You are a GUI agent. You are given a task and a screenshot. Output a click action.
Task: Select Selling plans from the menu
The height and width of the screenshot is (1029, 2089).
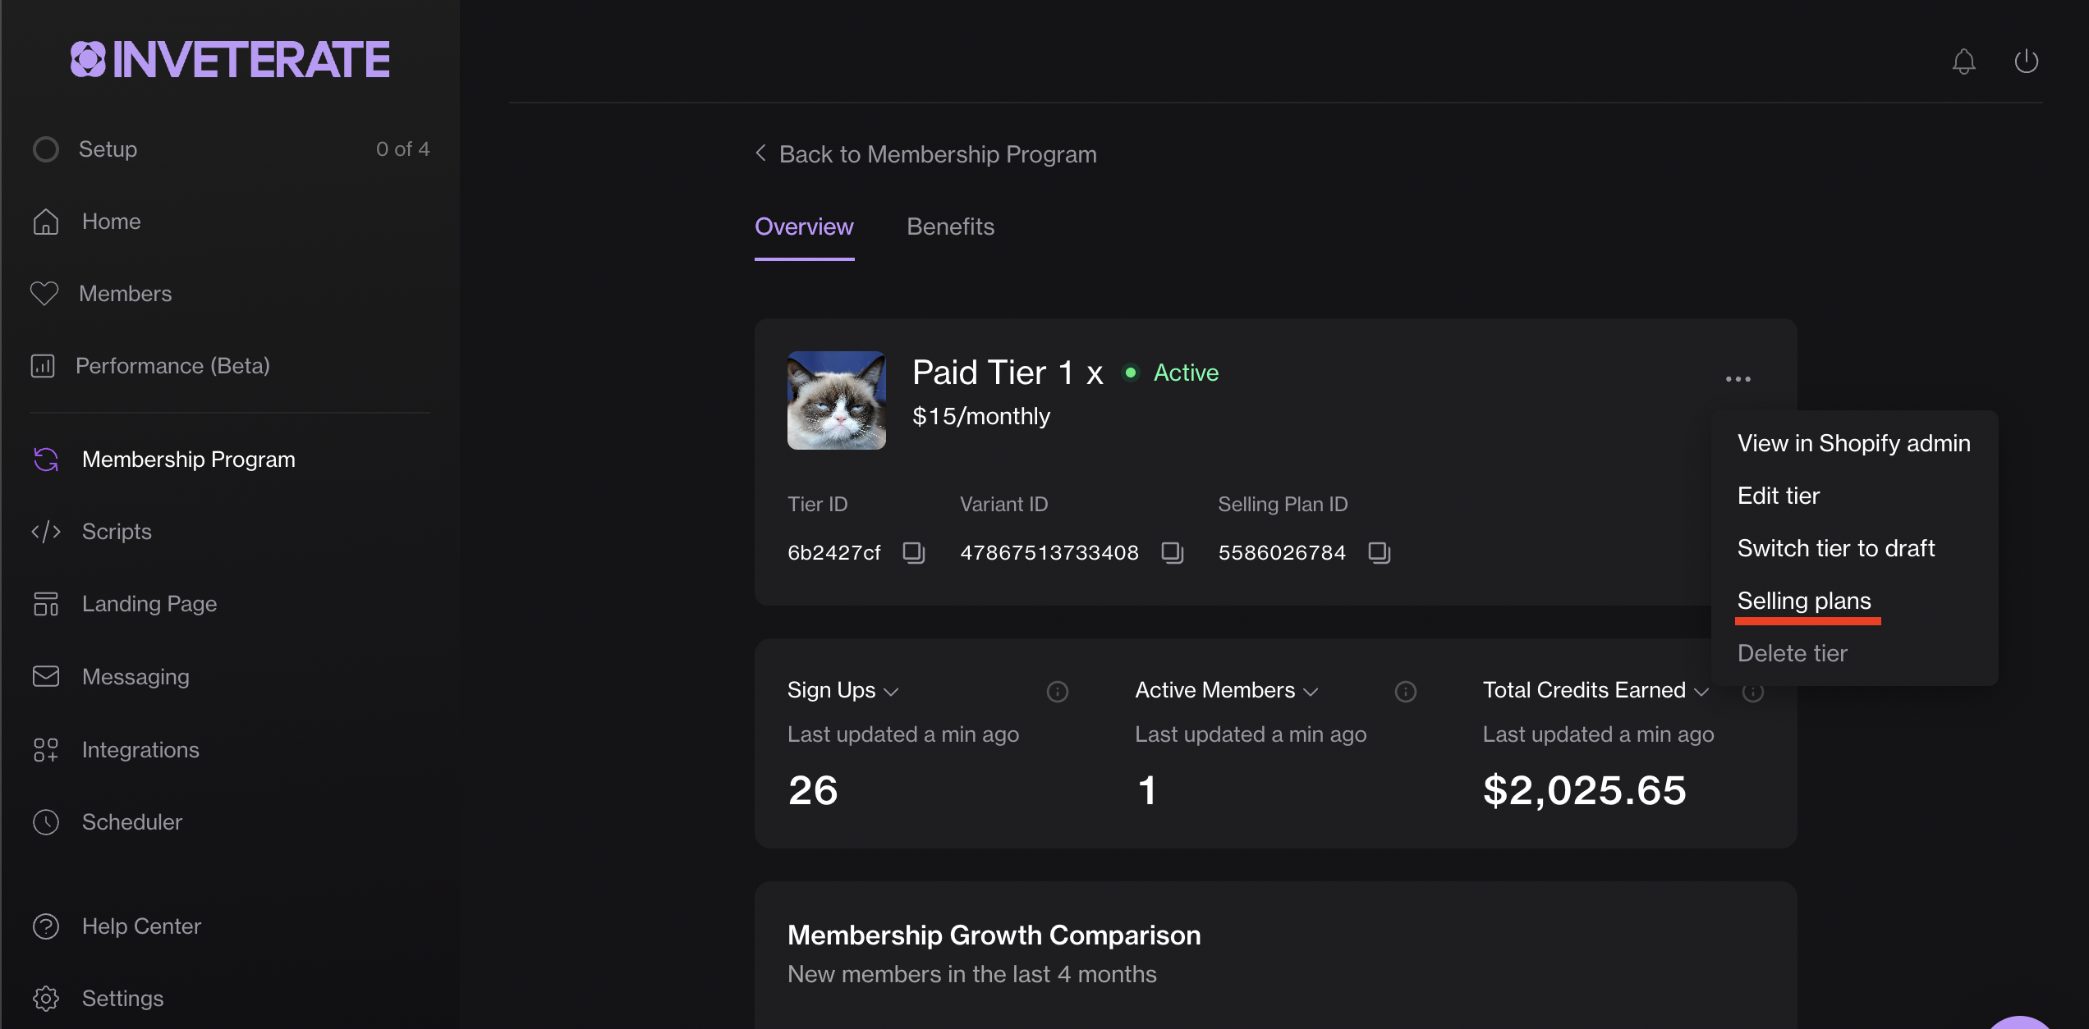(1804, 601)
